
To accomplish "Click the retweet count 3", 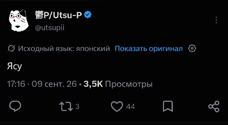I will [x=77, y=107].
